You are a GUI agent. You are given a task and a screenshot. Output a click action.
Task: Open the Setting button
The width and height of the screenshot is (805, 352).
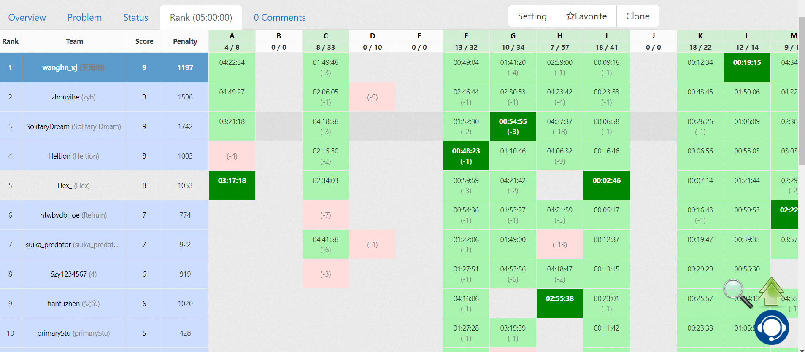coord(532,16)
